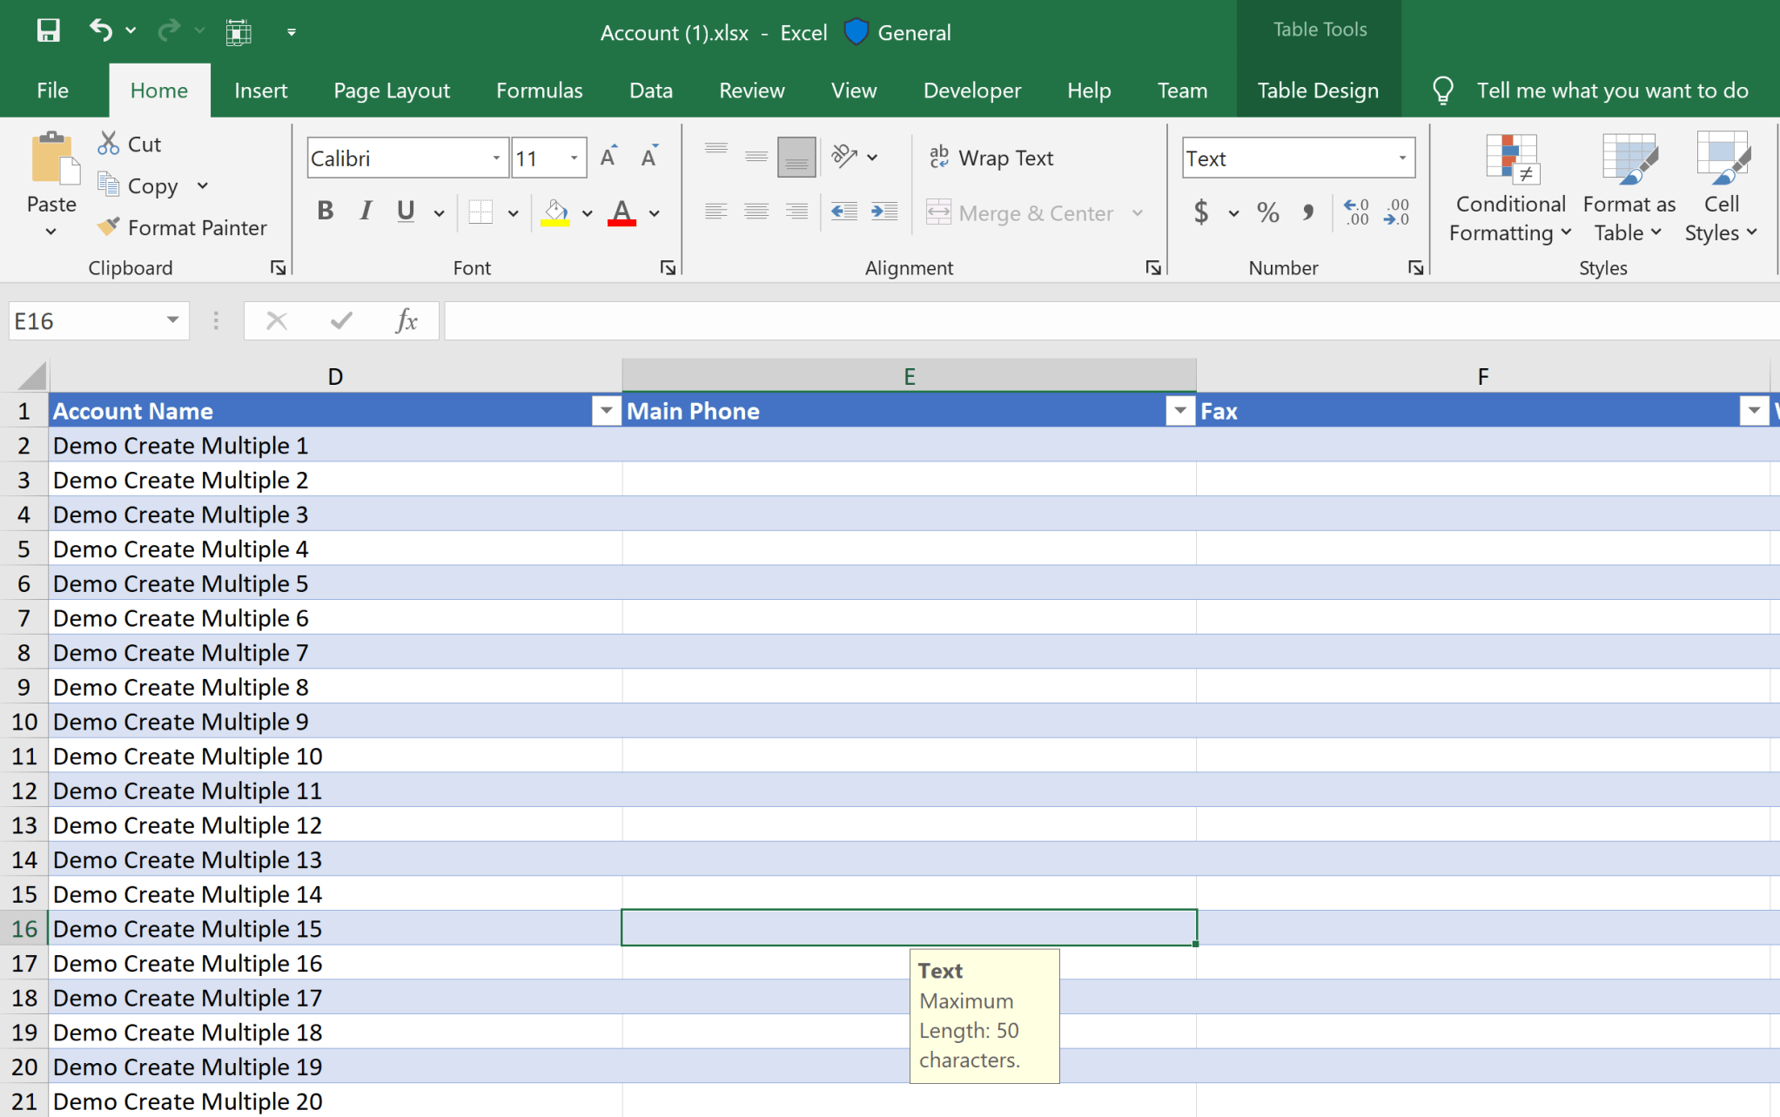Screen dimensions: 1780x1117
Task: Switch to the Page Layout tab
Action: (392, 91)
